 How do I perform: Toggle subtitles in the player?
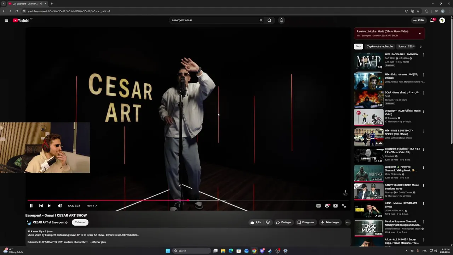(319, 206)
